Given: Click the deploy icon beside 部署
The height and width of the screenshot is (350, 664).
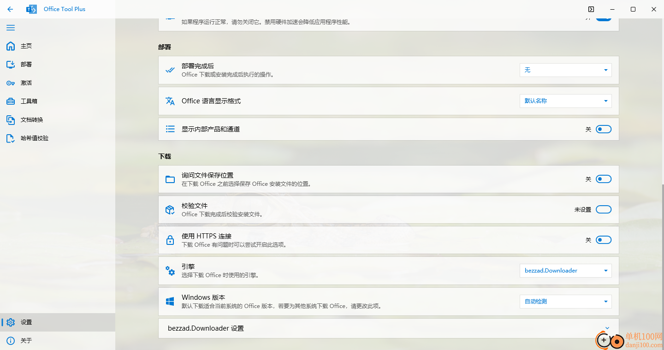Looking at the screenshot, I should coord(11,65).
